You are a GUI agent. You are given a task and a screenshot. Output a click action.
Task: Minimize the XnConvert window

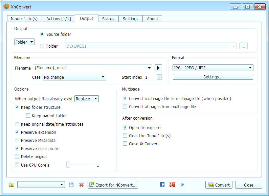pos(236,7)
